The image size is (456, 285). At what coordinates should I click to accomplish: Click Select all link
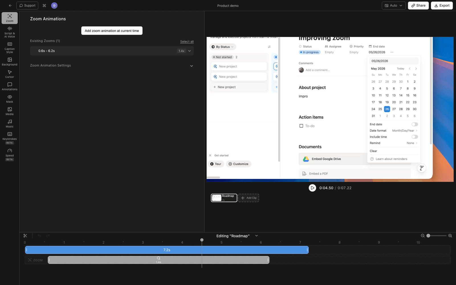[187, 42]
